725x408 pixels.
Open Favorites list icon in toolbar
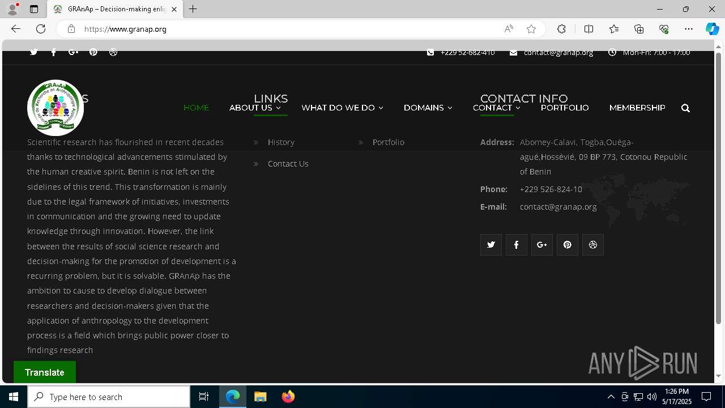point(614,29)
